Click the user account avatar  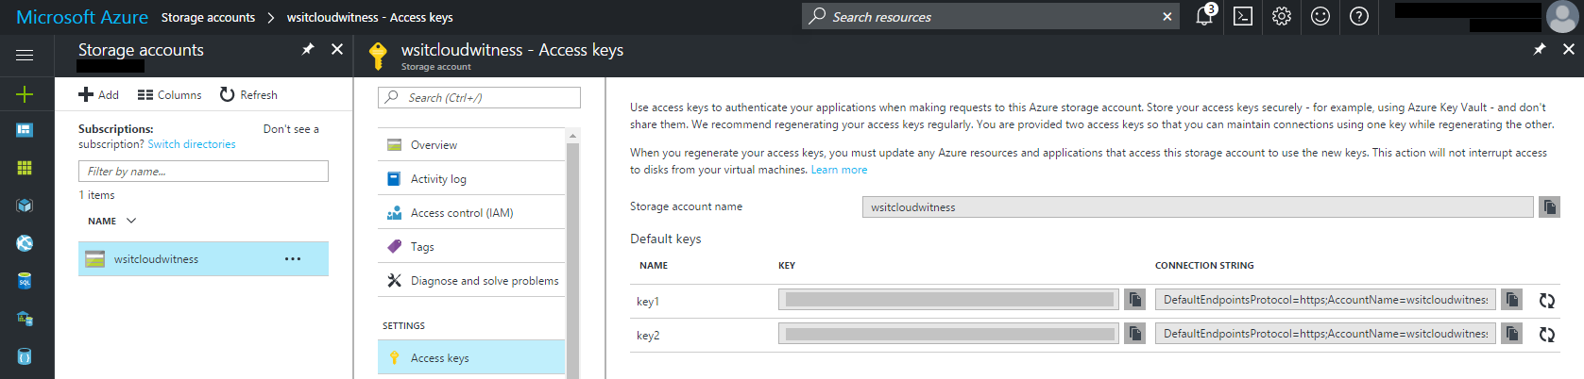[x=1561, y=16]
